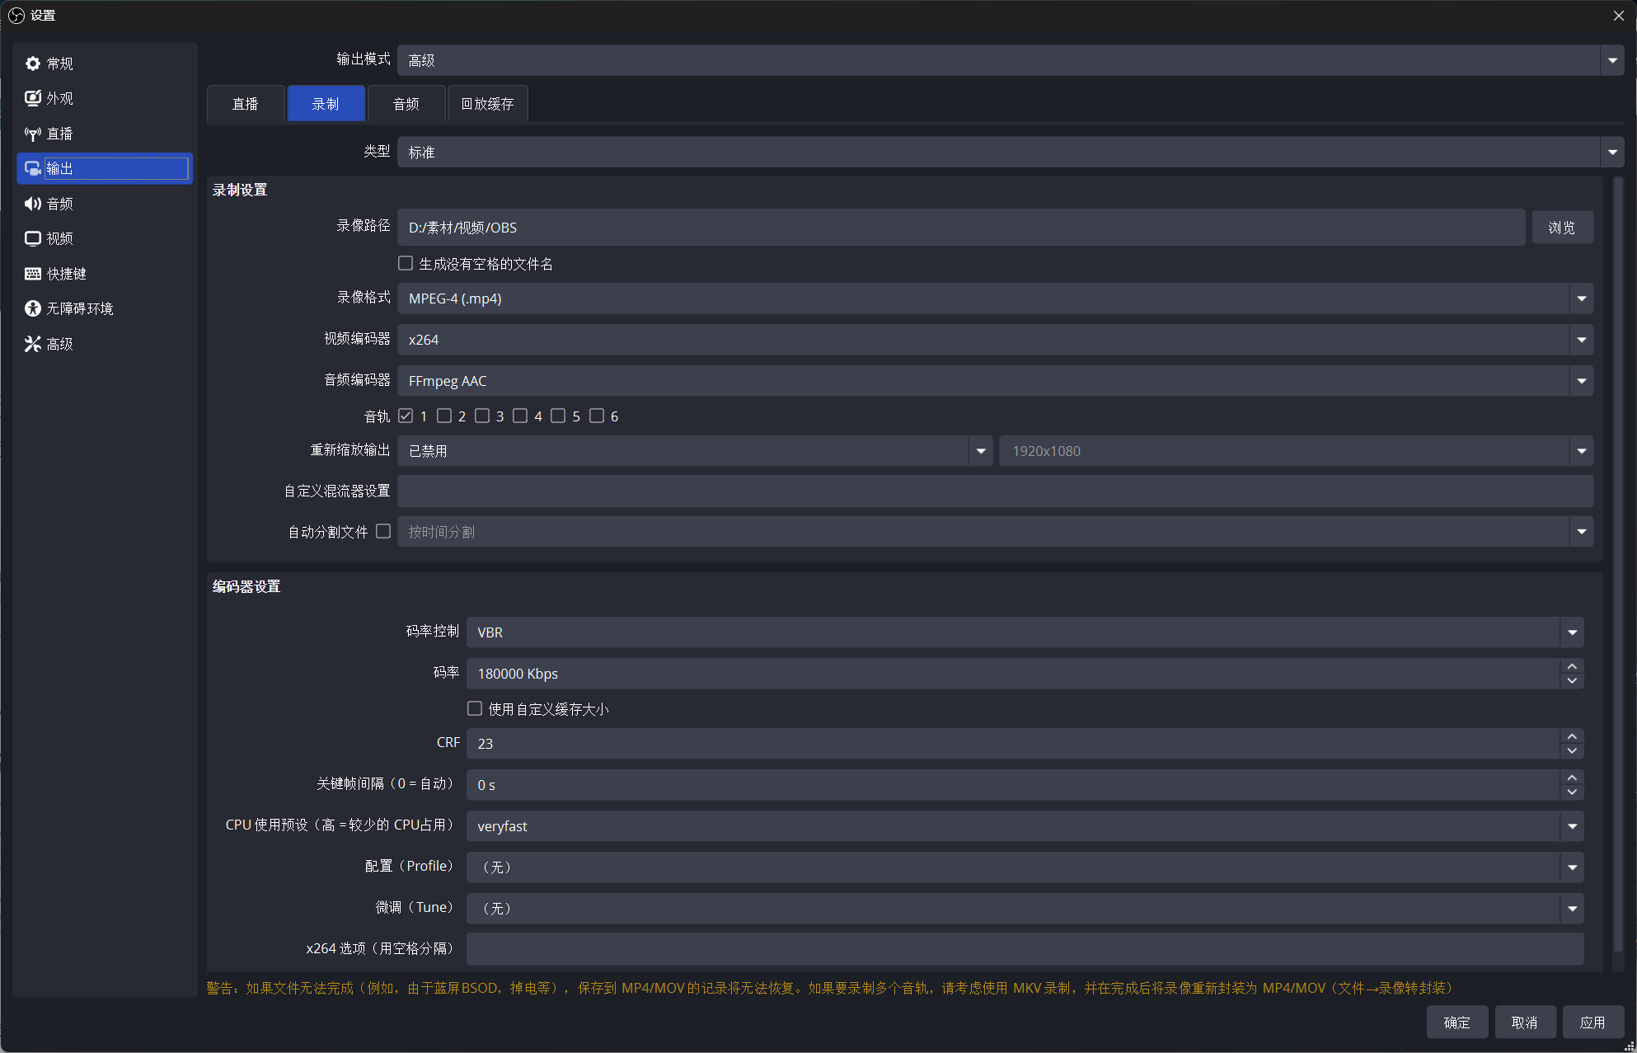The height and width of the screenshot is (1053, 1637).
Task: Switch to the 直播 tab
Action: coord(246,104)
